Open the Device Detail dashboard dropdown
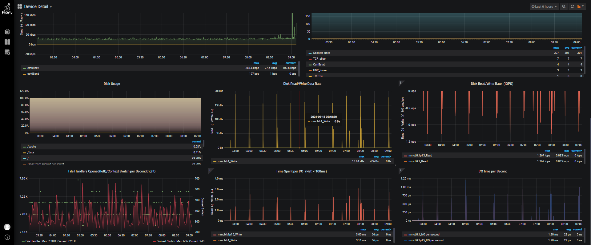This screenshot has height=245, width=591. (38, 6)
